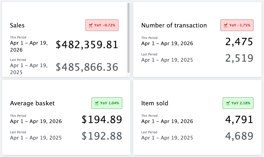Click last period transaction count 2,519
Image resolution: width=264 pixels, height=157 pixels.
239,58
